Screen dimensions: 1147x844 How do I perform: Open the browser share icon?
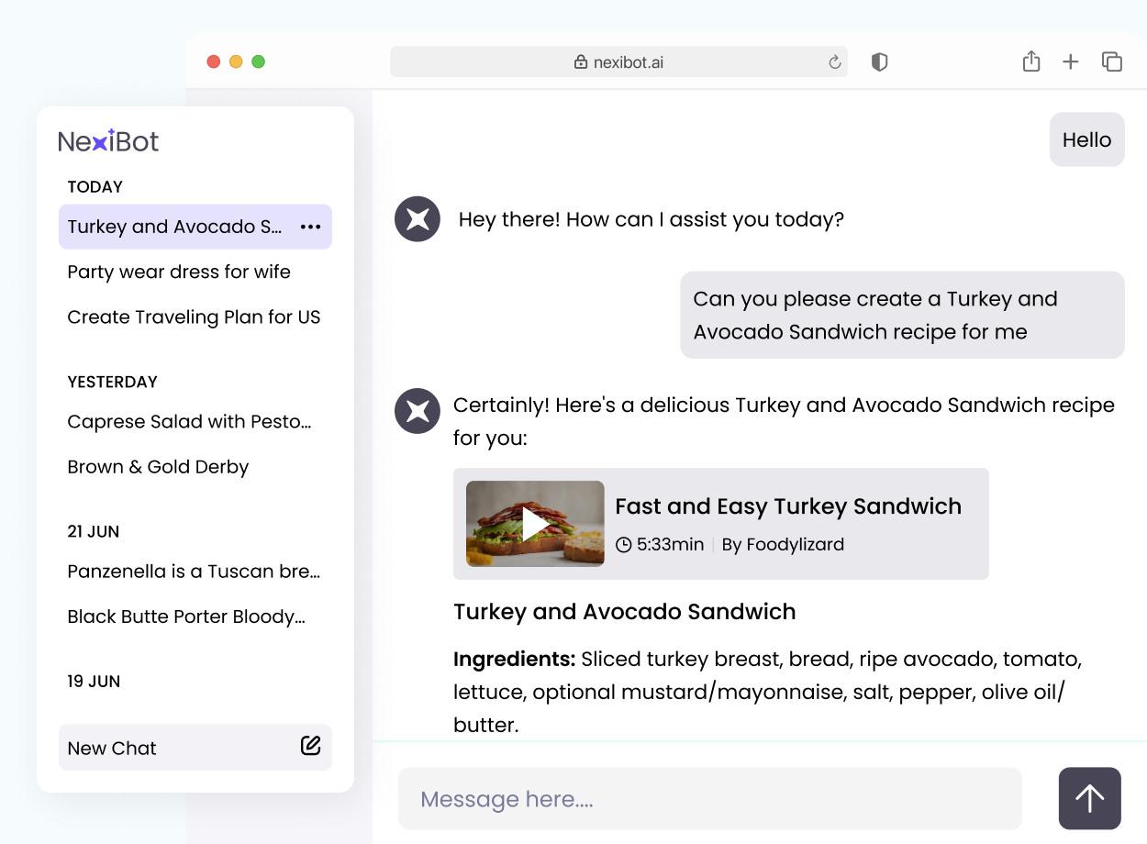pos(1031,61)
